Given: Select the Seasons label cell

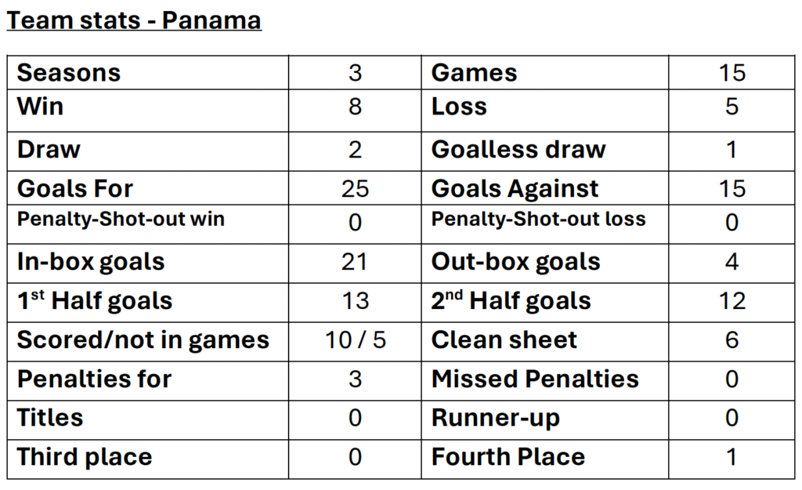Looking at the screenshot, I should tap(148, 73).
